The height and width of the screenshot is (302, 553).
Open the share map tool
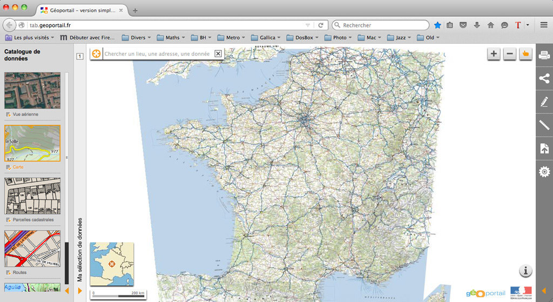[544, 78]
